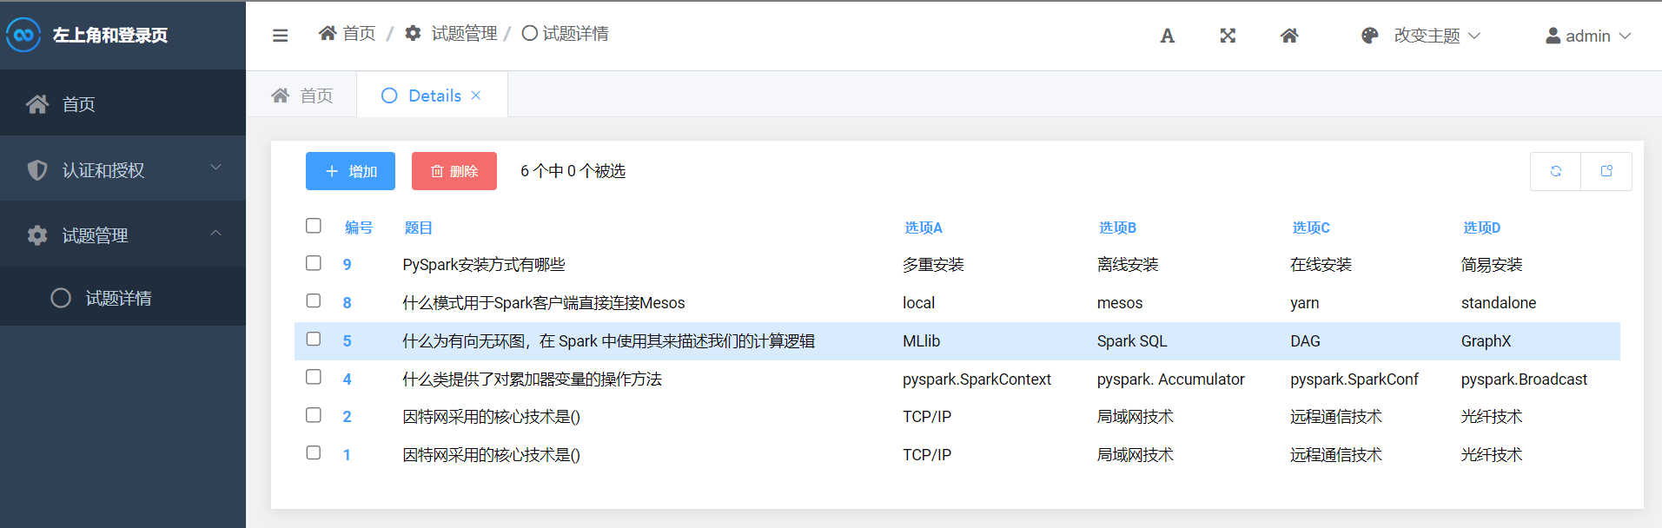Image resolution: width=1662 pixels, height=528 pixels.
Task: Click the export icon beside refresh
Action: click(1606, 171)
